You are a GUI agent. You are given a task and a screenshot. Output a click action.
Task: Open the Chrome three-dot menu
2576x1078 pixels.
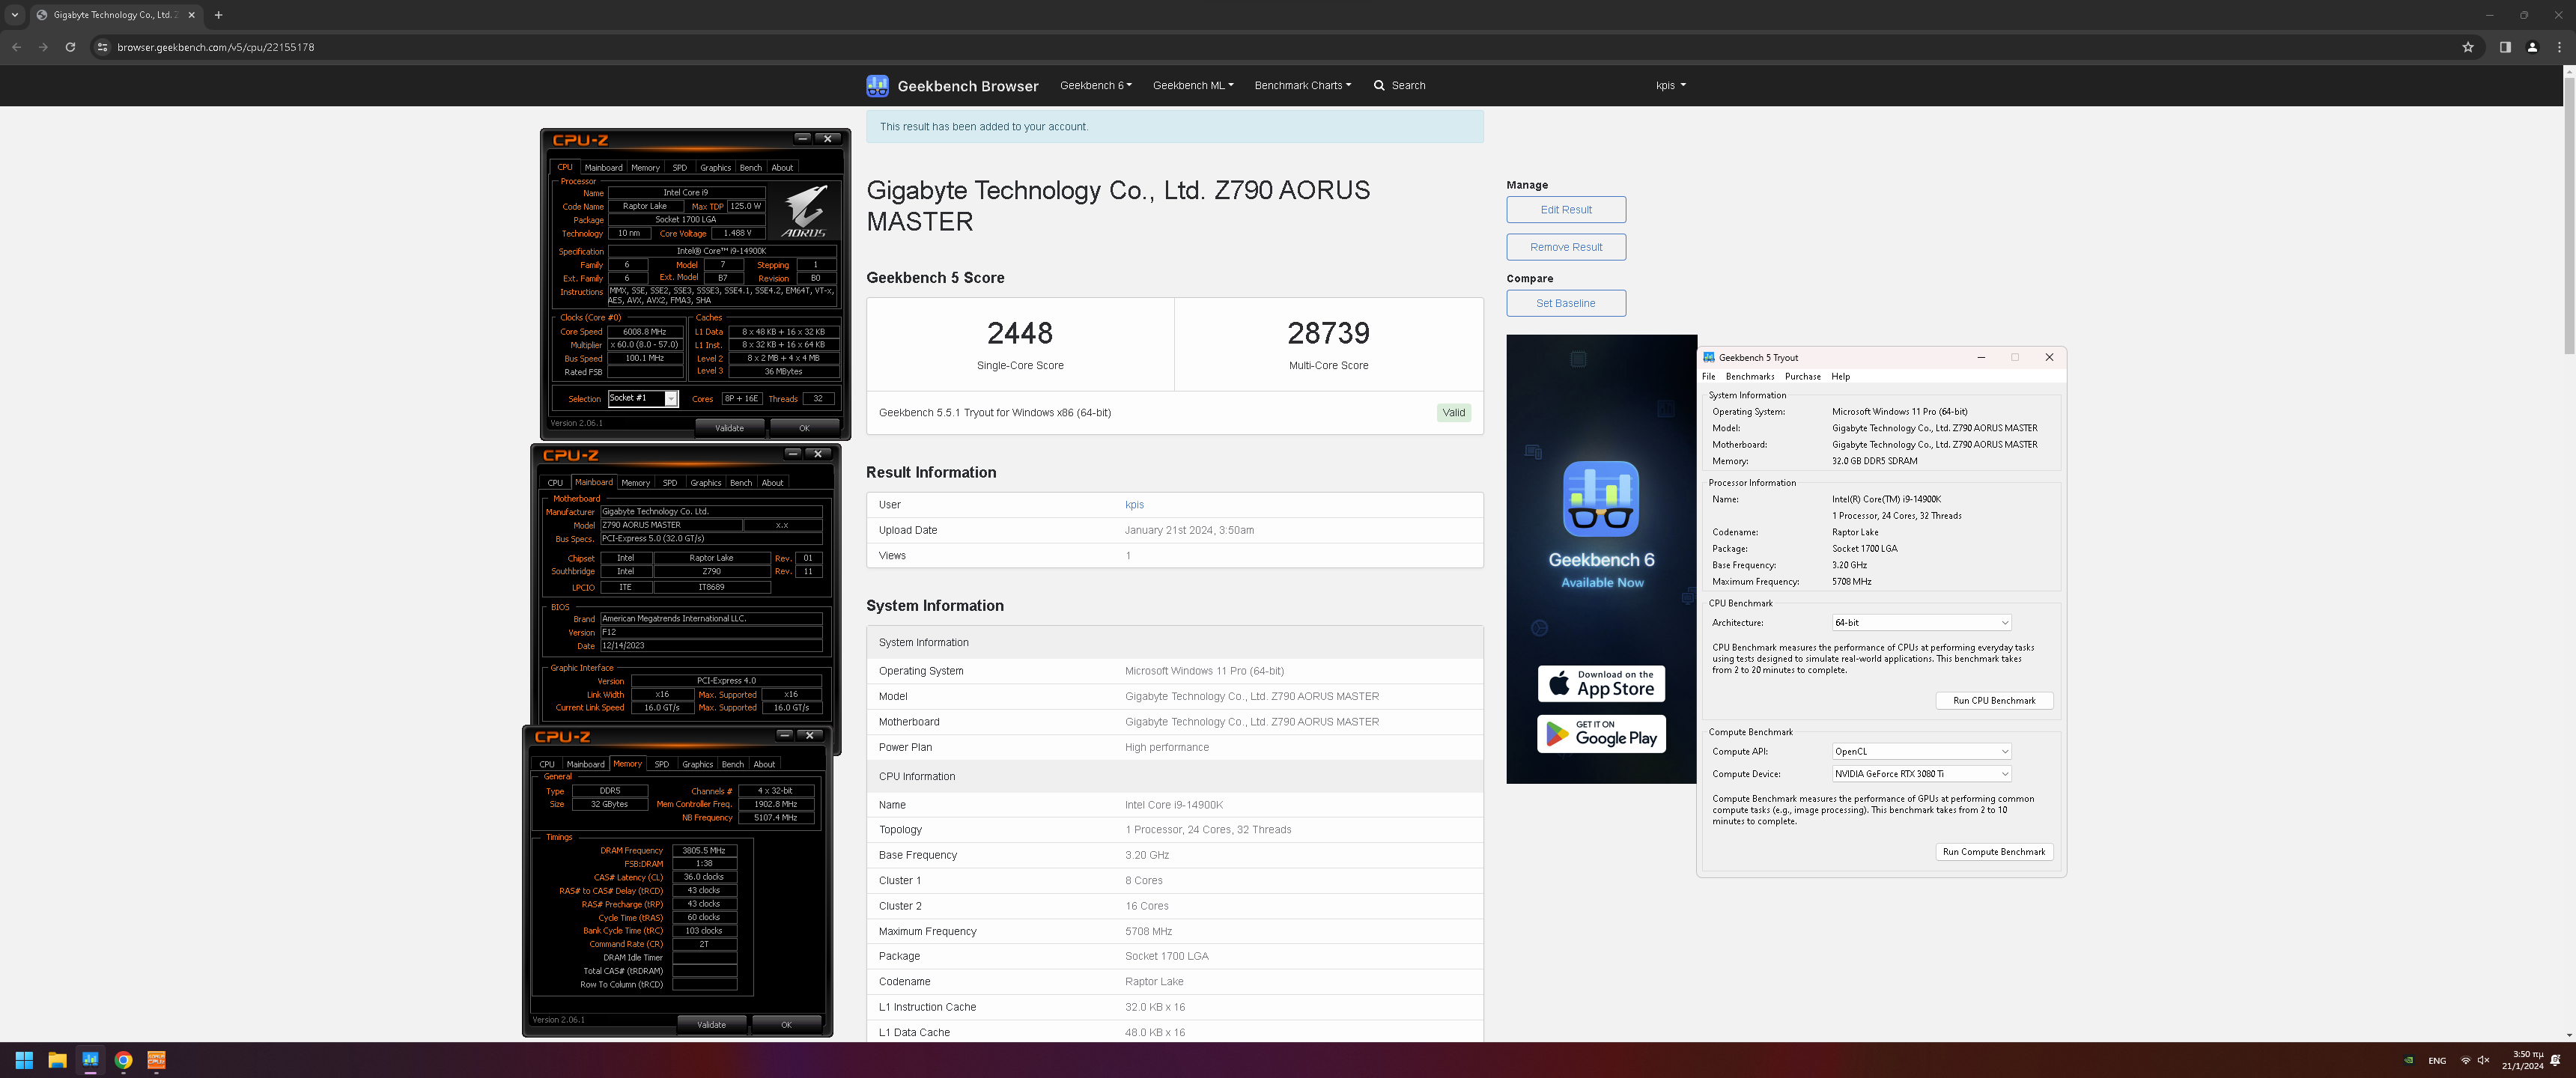(2559, 47)
